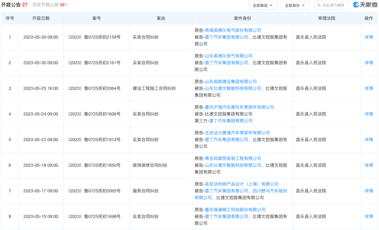Viewport: 379px width, 230px height.
Task: Open defendant 雷丁汽车集团有限公司 in row 5
Action: [x=226, y=140]
